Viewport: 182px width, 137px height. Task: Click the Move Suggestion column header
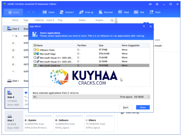point(131,46)
